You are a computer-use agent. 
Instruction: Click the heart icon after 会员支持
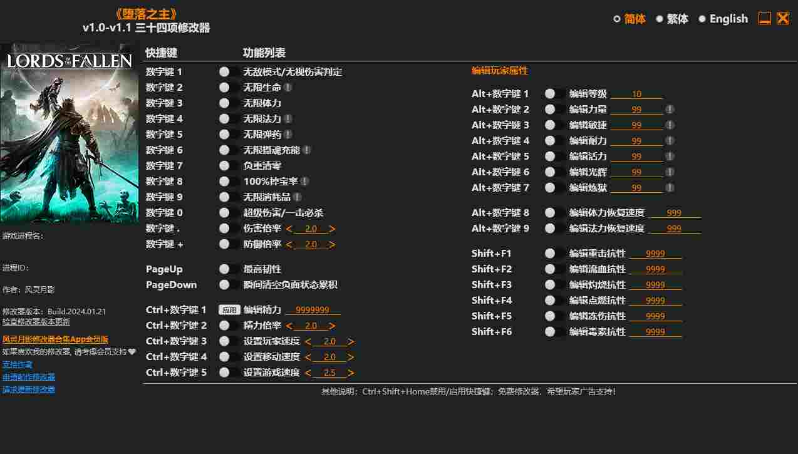click(132, 352)
